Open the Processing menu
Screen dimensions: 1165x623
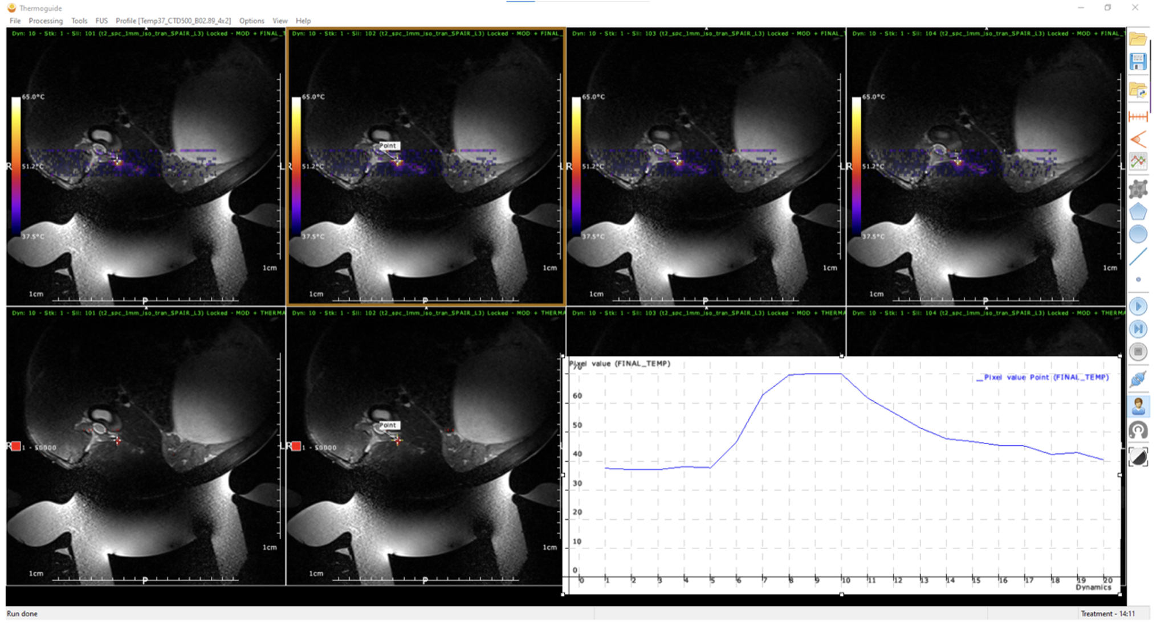point(46,21)
